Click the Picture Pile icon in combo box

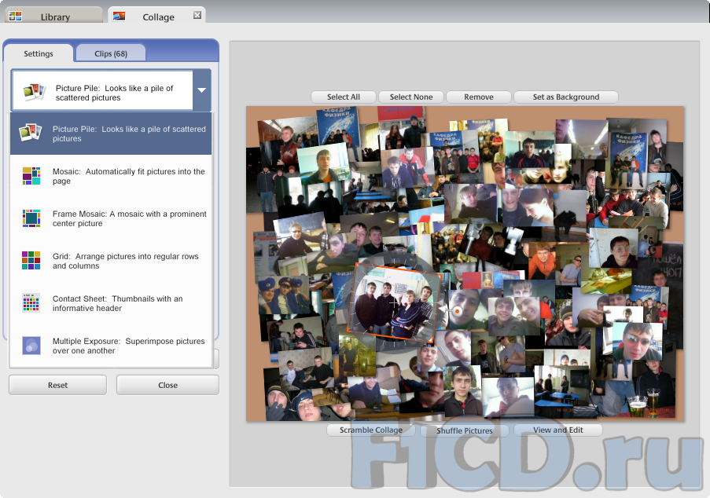coord(35,91)
